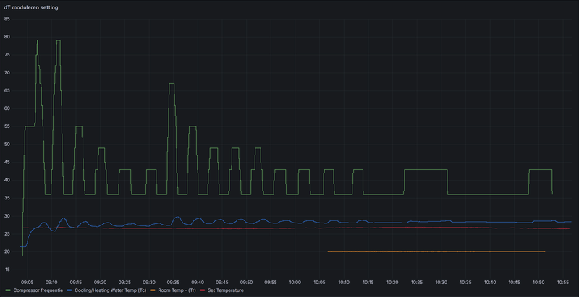Image resolution: width=579 pixels, height=297 pixels.
Task: Click the 65 value on the y-axis
Action: [7, 90]
